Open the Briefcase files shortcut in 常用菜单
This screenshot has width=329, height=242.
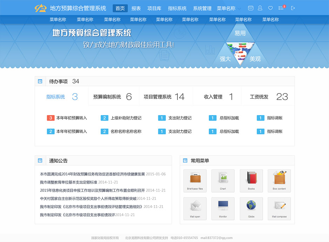195,180
